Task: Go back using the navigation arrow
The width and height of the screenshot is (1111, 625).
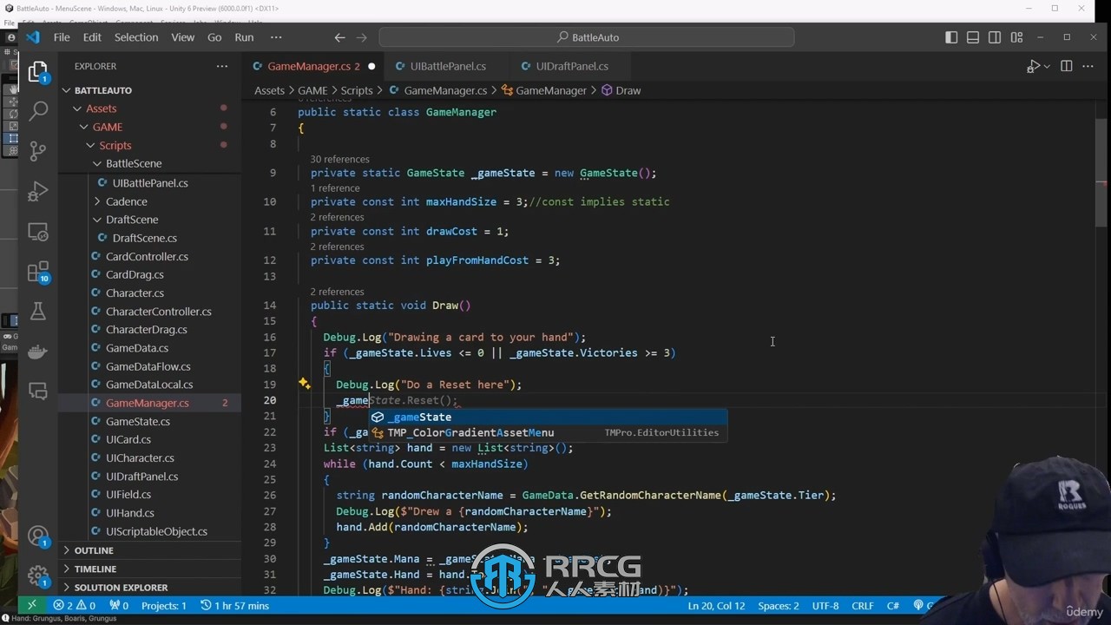Action: [340, 37]
